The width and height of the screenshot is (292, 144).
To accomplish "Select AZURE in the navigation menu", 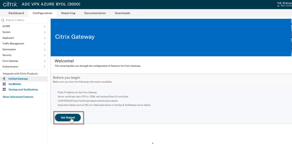I will (6, 26).
